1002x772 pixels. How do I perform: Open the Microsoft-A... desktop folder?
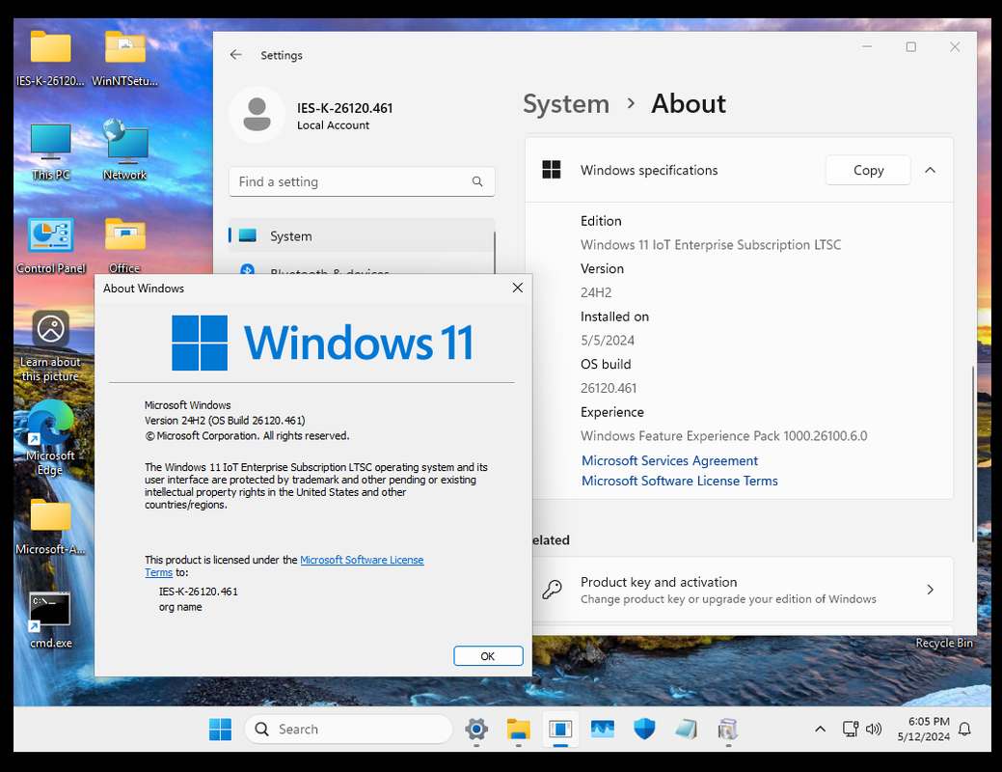(x=50, y=527)
